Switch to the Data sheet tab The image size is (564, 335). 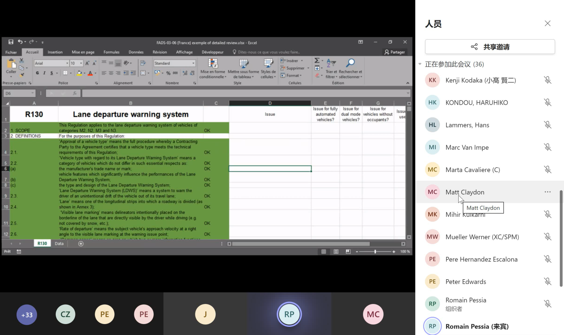[59, 244]
